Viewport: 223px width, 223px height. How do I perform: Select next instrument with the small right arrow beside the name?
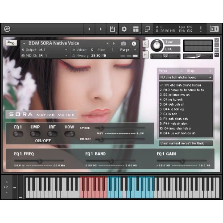point(114,43)
